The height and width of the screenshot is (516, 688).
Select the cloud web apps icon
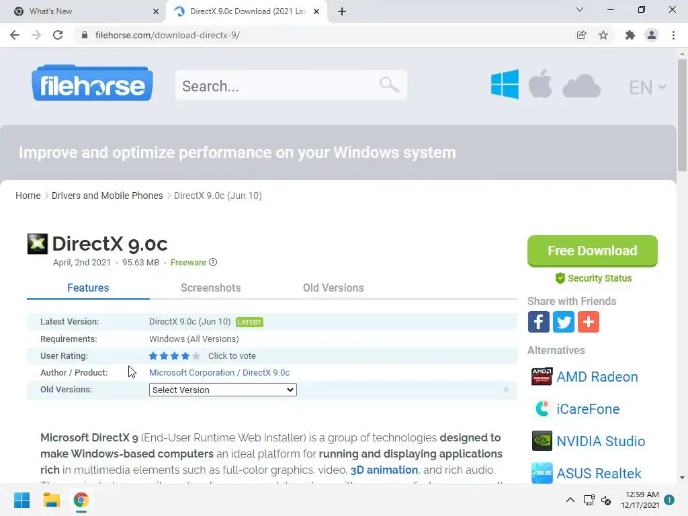[x=581, y=85]
